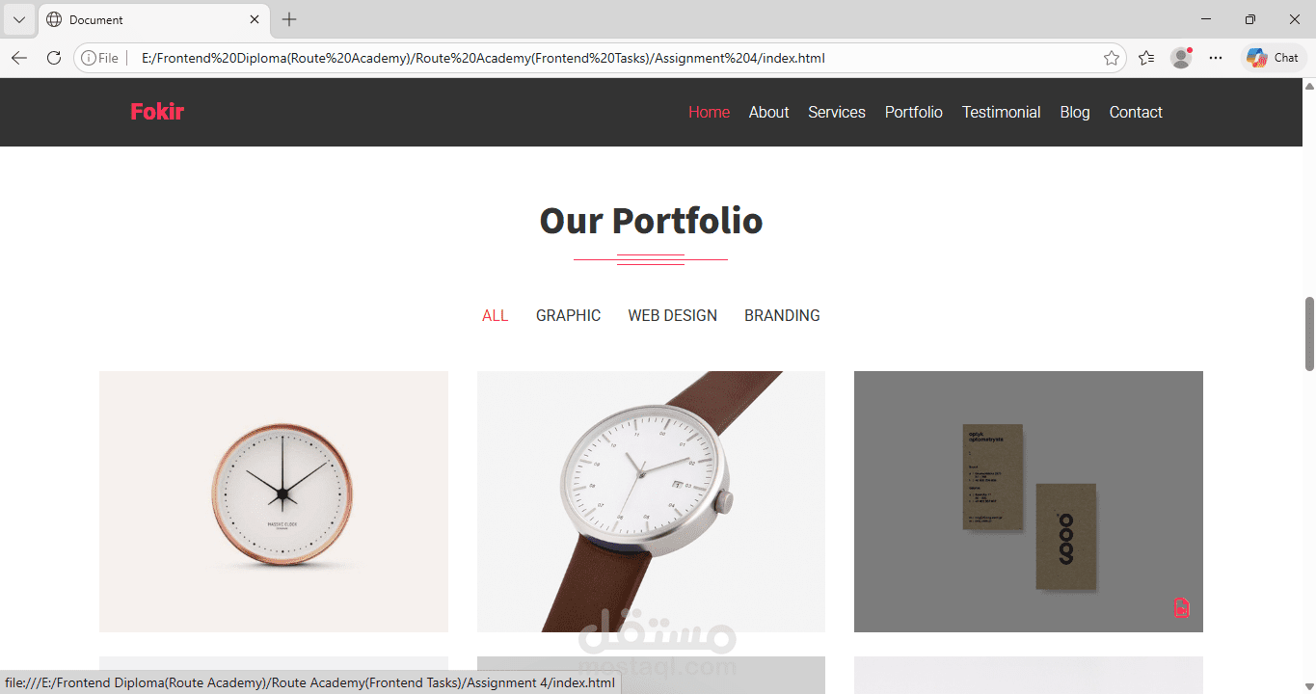
Task: Open the favorites list icon
Action: tap(1146, 58)
